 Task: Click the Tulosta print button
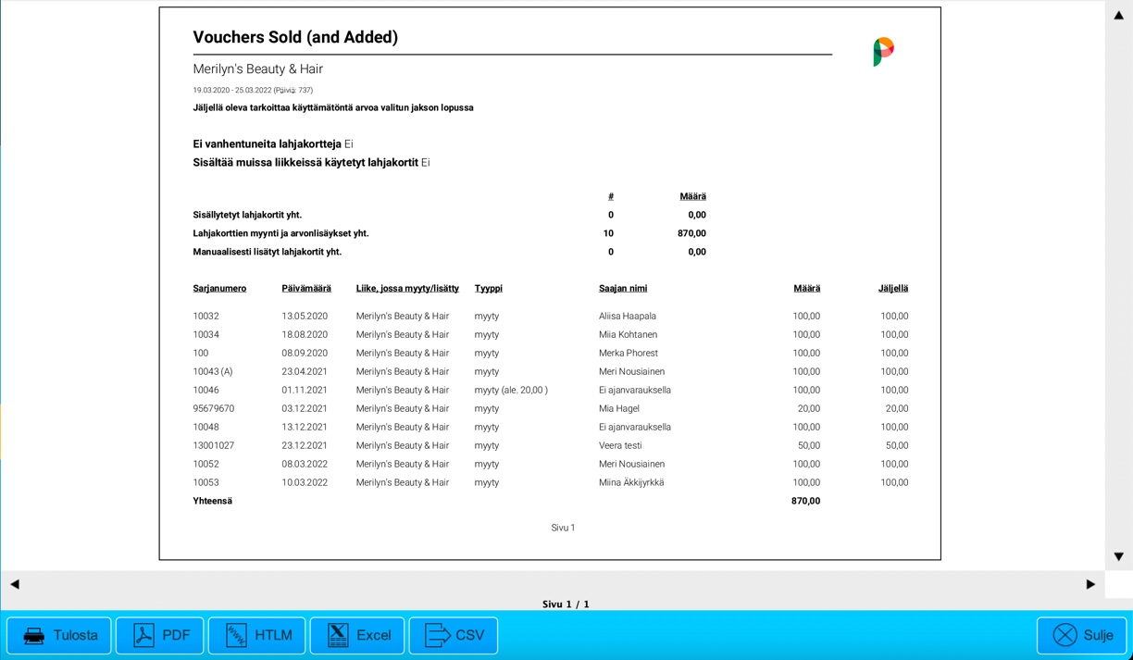pos(59,635)
